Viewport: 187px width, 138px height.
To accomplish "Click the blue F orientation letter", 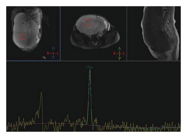I will (53, 58).
